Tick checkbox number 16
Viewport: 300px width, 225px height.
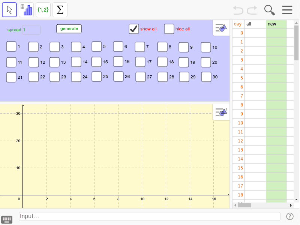click(x=118, y=61)
